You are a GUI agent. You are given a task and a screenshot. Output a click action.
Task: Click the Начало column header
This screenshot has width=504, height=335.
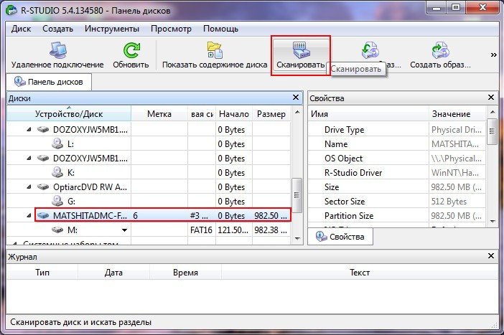coord(233,114)
